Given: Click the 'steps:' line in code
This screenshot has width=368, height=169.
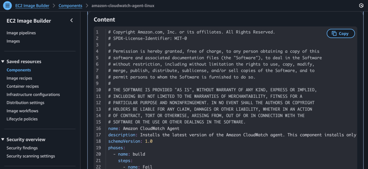Looking at the screenshot, I should 125,160.
